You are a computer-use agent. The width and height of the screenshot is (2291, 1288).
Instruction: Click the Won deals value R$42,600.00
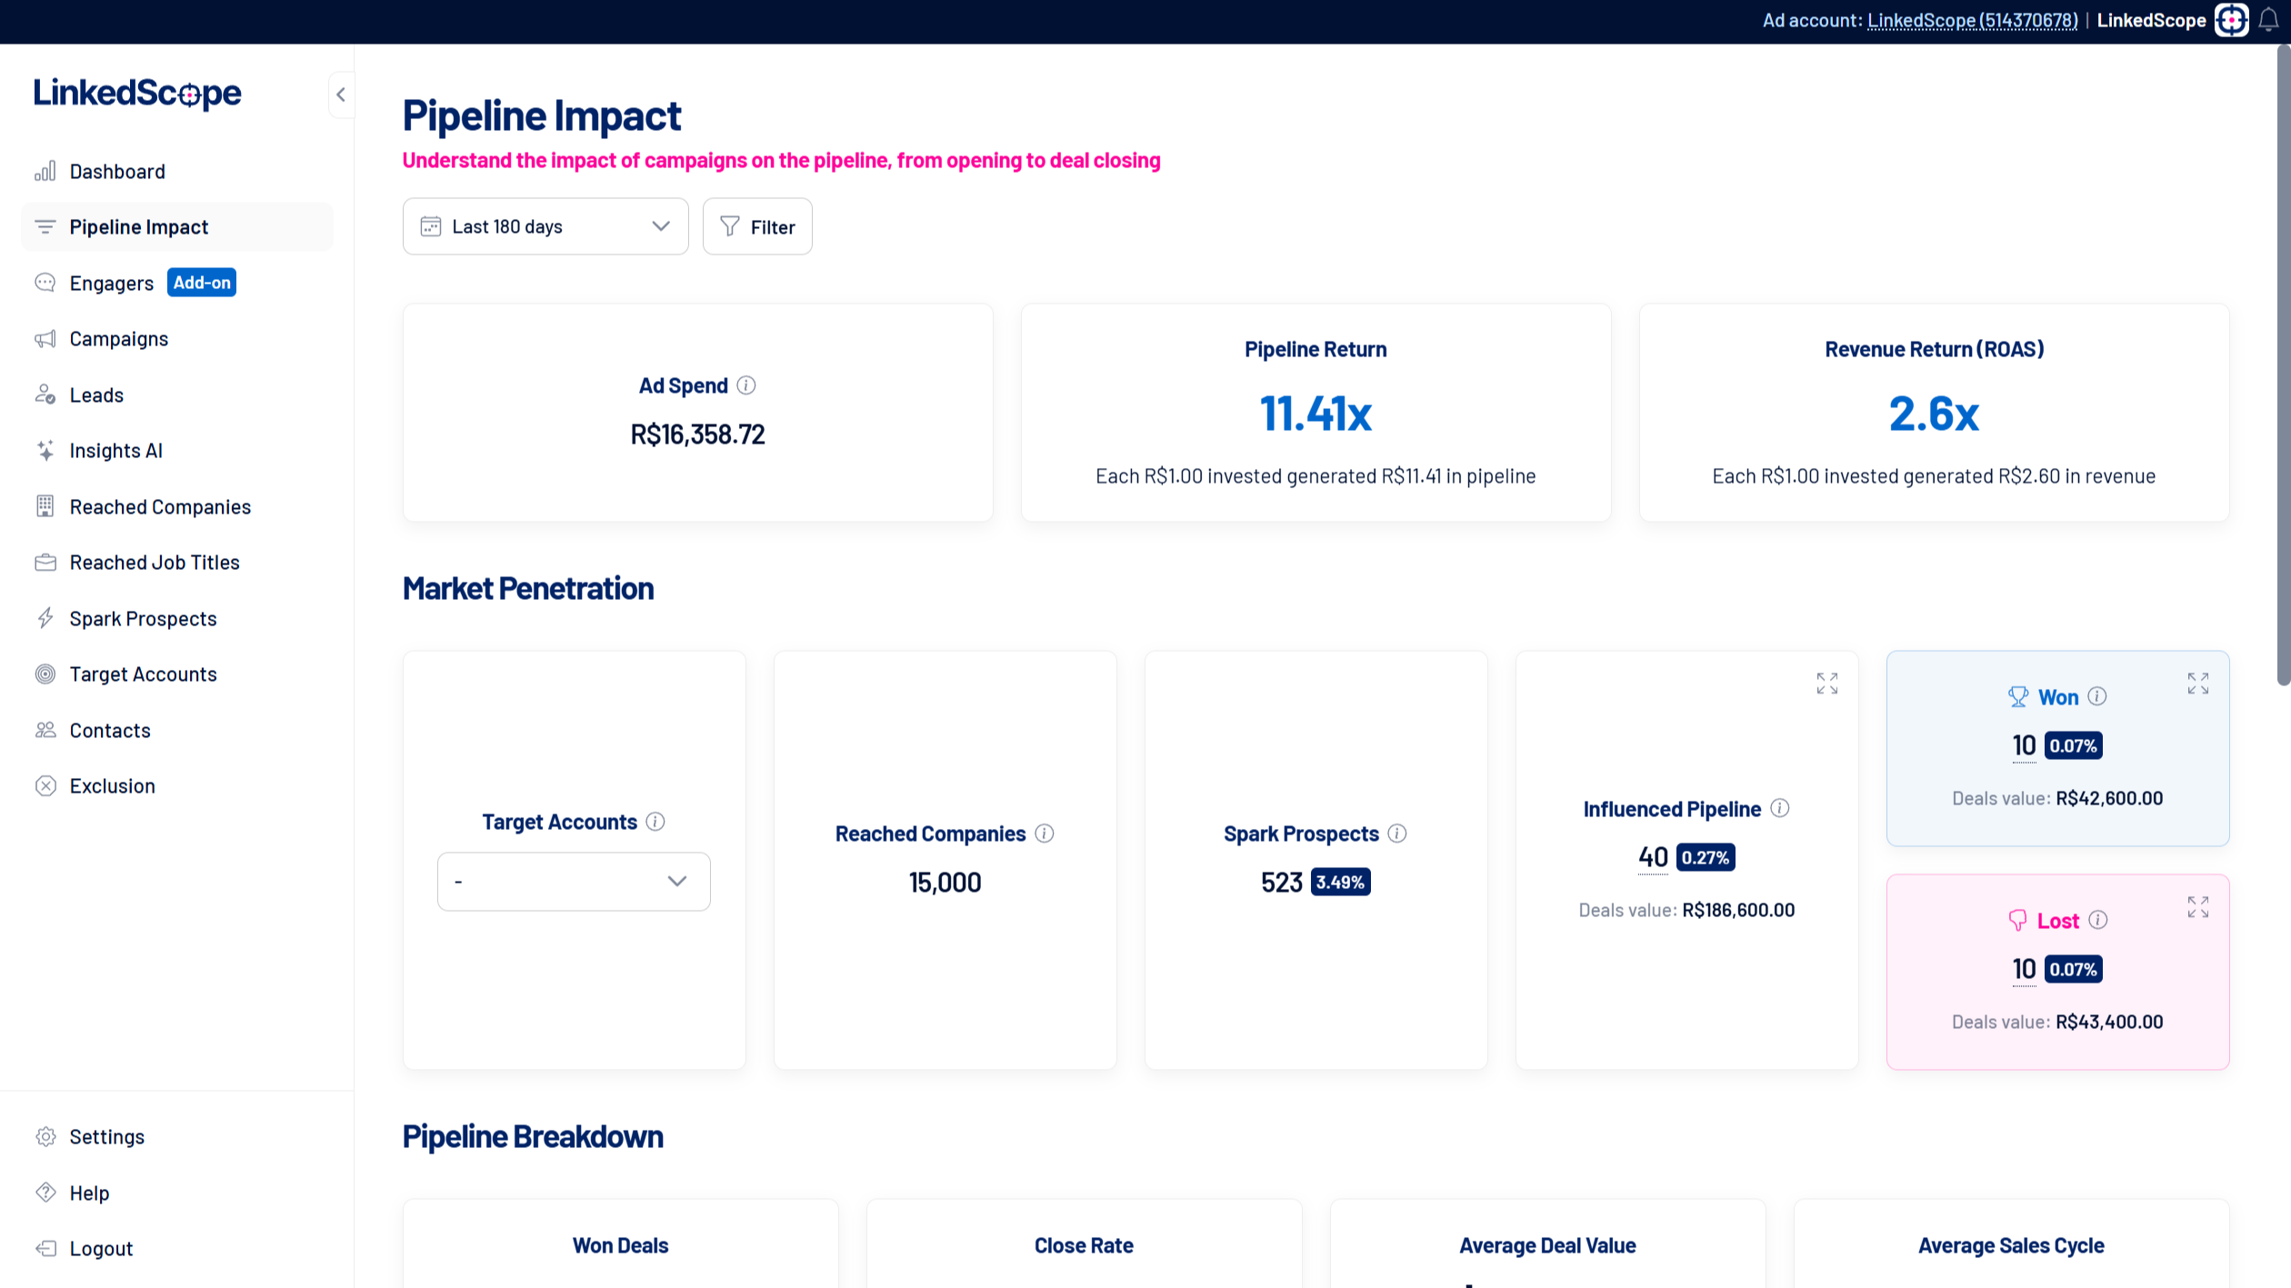(x=2109, y=798)
